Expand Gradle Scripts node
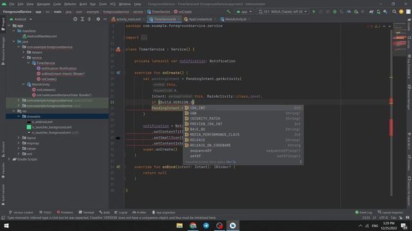Viewport: 412px width, 231px height. pyautogui.click(x=10, y=159)
